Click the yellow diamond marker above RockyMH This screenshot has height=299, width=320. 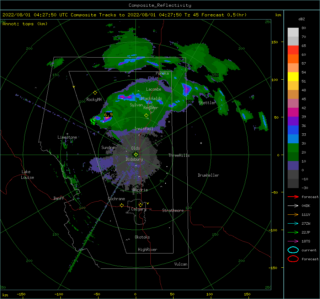(95, 93)
